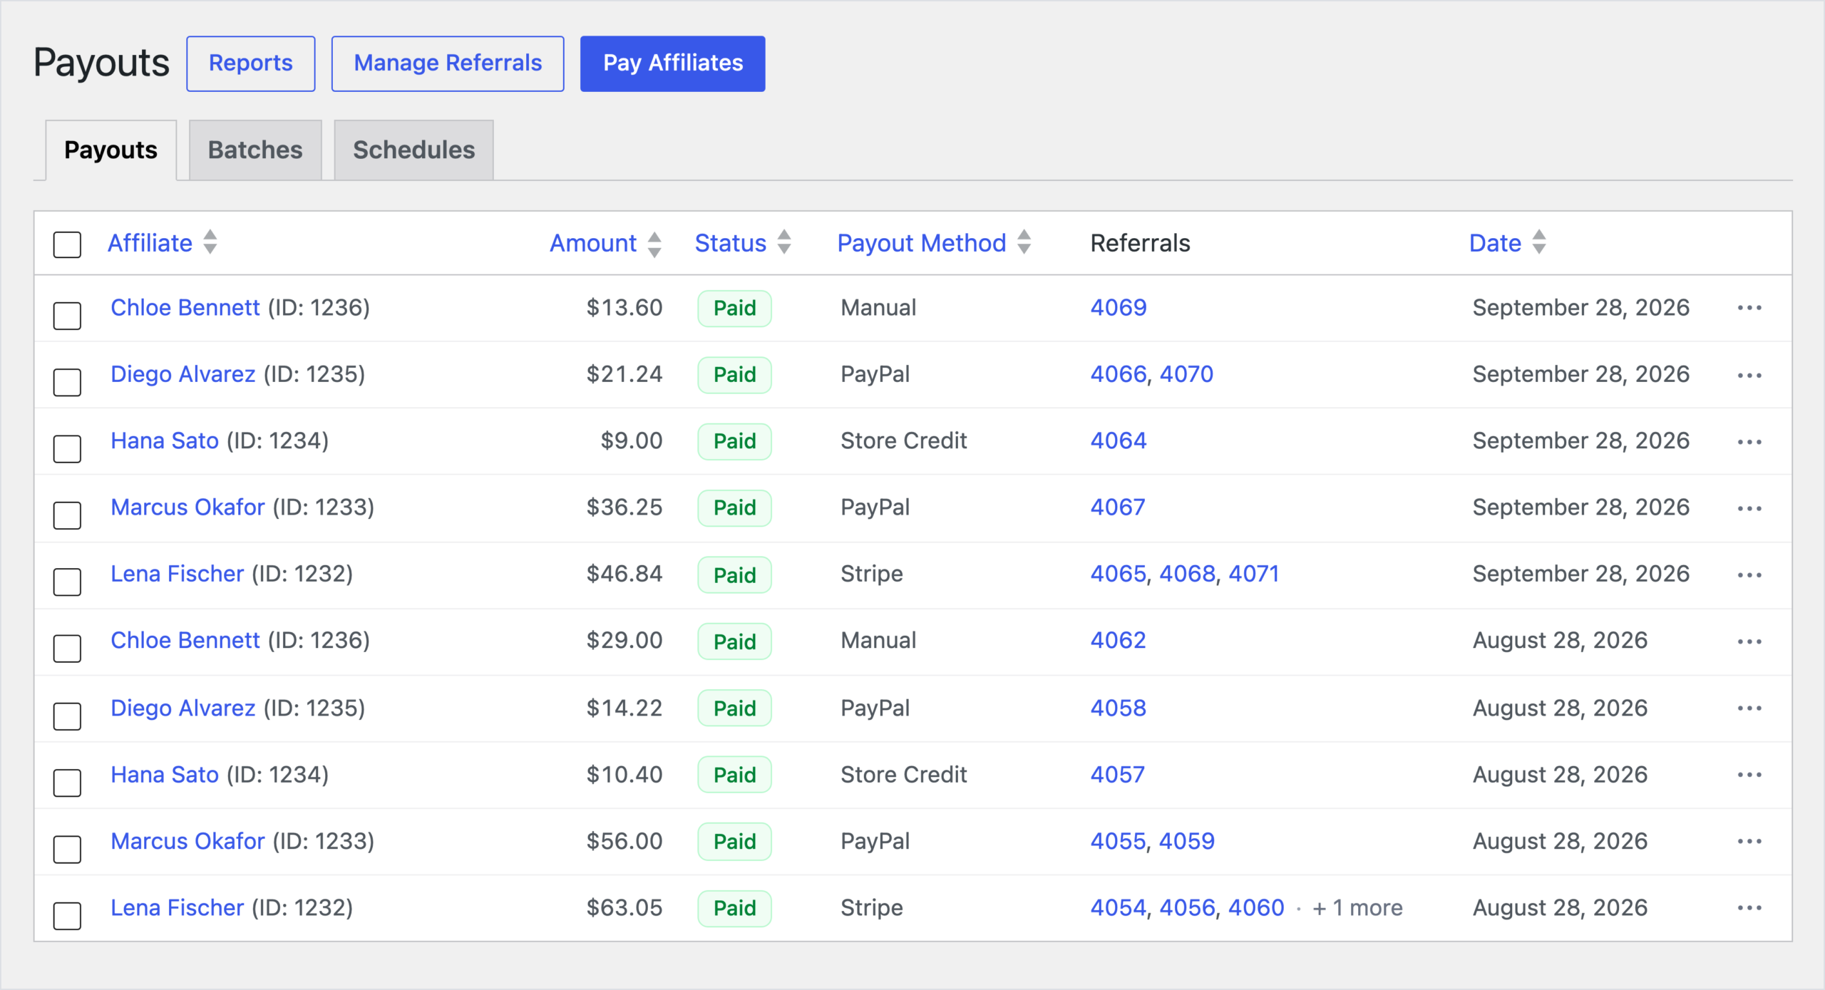Switch to the Schedules tab

coord(413,150)
